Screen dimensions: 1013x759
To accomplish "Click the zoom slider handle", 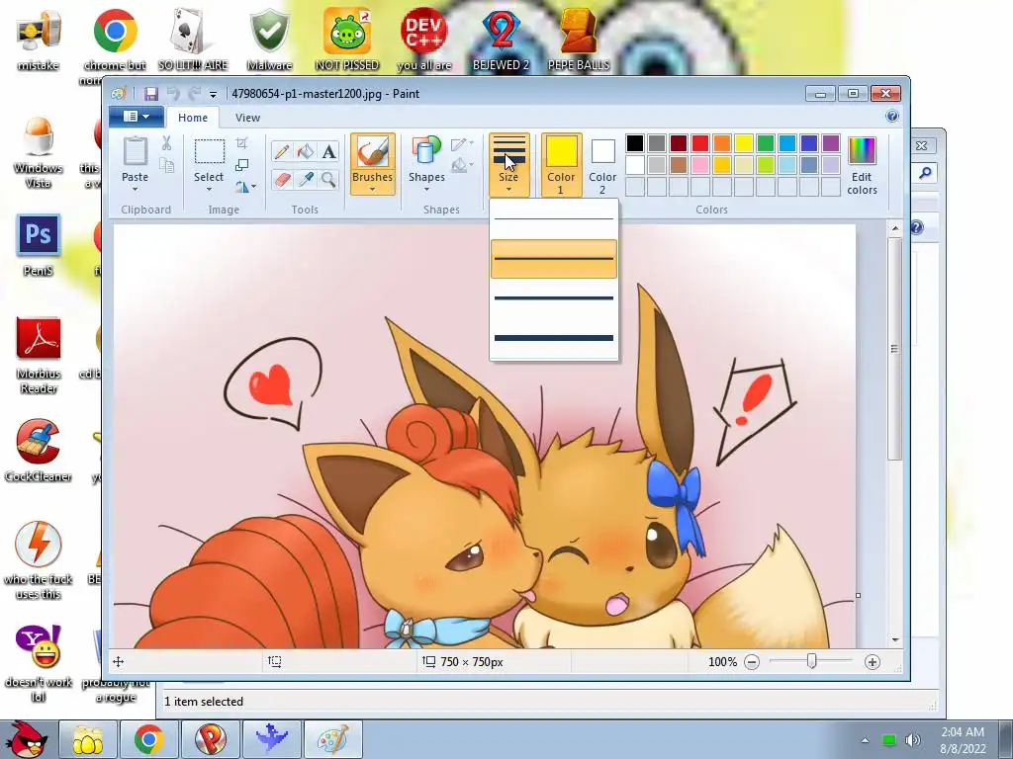I will (x=811, y=661).
